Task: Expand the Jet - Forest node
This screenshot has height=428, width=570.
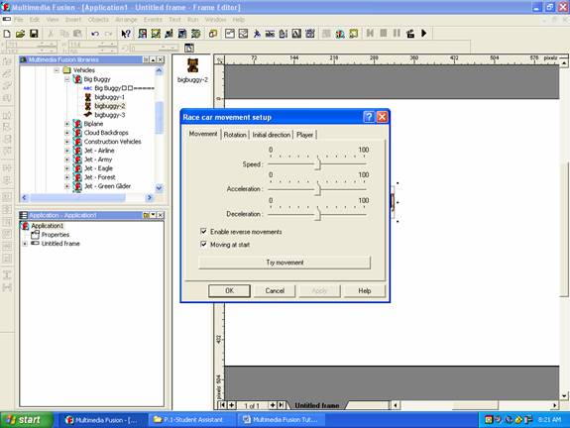Action: click(x=66, y=177)
